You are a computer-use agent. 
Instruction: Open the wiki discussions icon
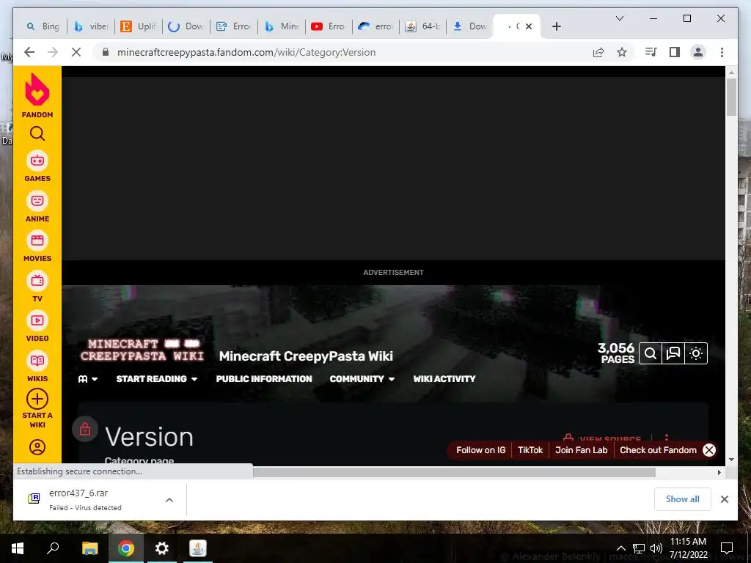673,353
